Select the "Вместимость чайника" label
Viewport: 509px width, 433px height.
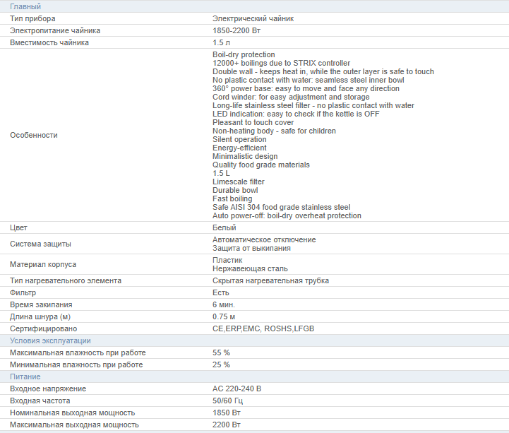(49, 42)
